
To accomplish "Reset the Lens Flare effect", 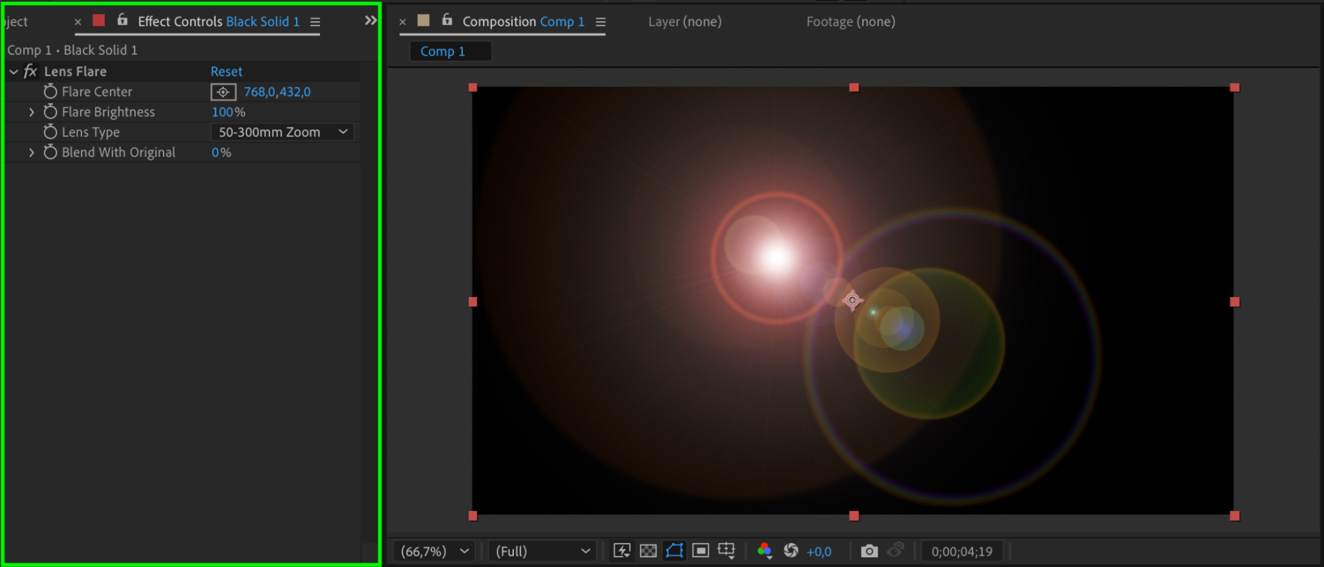I will [x=227, y=71].
